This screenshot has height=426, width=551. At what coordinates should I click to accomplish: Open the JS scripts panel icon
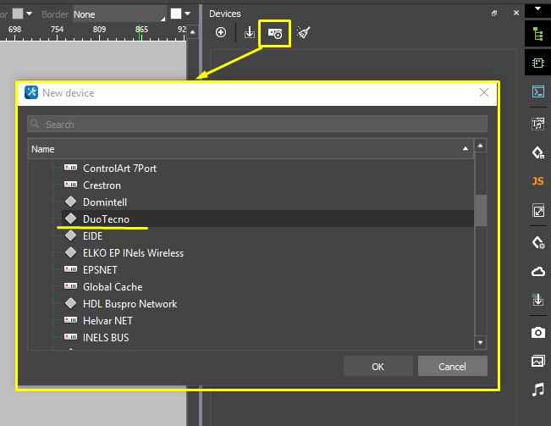click(x=537, y=181)
